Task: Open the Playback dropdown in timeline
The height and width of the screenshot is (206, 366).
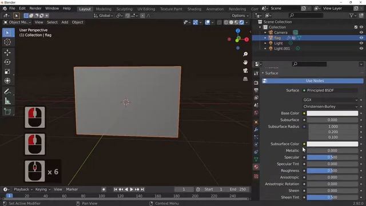Action: click(x=23, y=189)
